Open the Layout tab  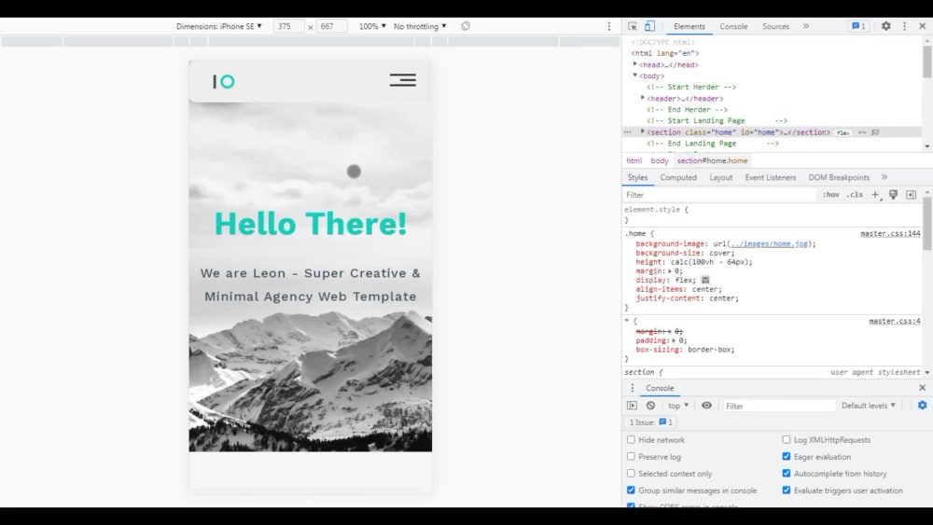click(720, 177)
